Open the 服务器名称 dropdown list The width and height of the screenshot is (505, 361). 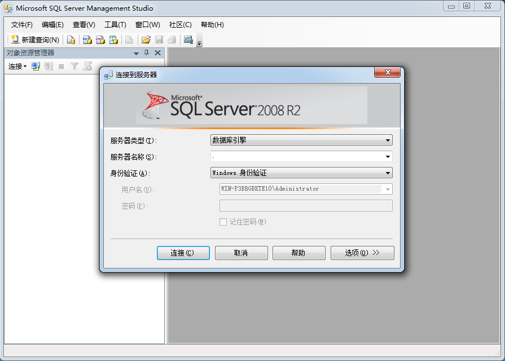coord(388,157)
